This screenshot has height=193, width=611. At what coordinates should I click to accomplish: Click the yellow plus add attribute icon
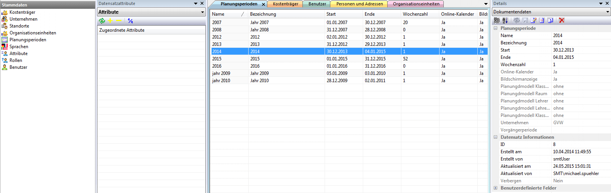(x=110, y=21)
